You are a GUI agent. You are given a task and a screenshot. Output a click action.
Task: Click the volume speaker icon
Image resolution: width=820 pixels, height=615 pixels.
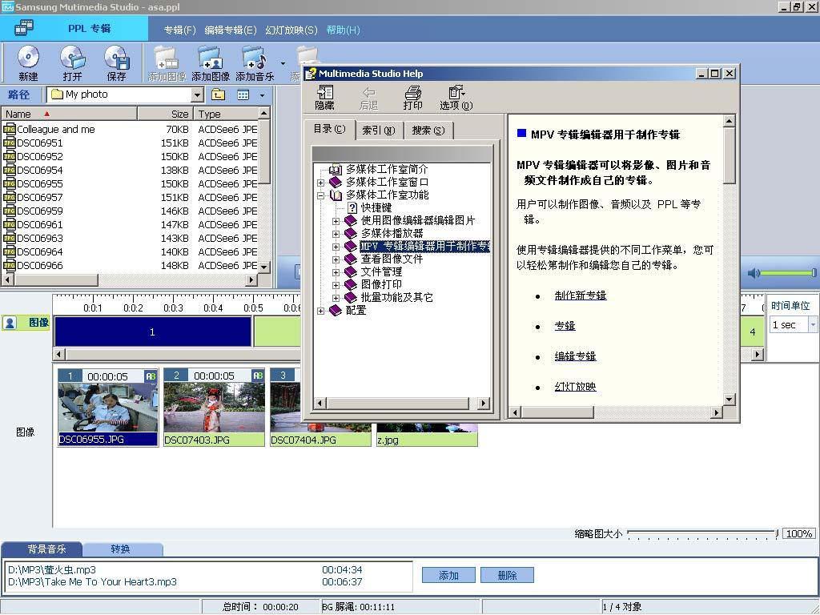[753, 272]
